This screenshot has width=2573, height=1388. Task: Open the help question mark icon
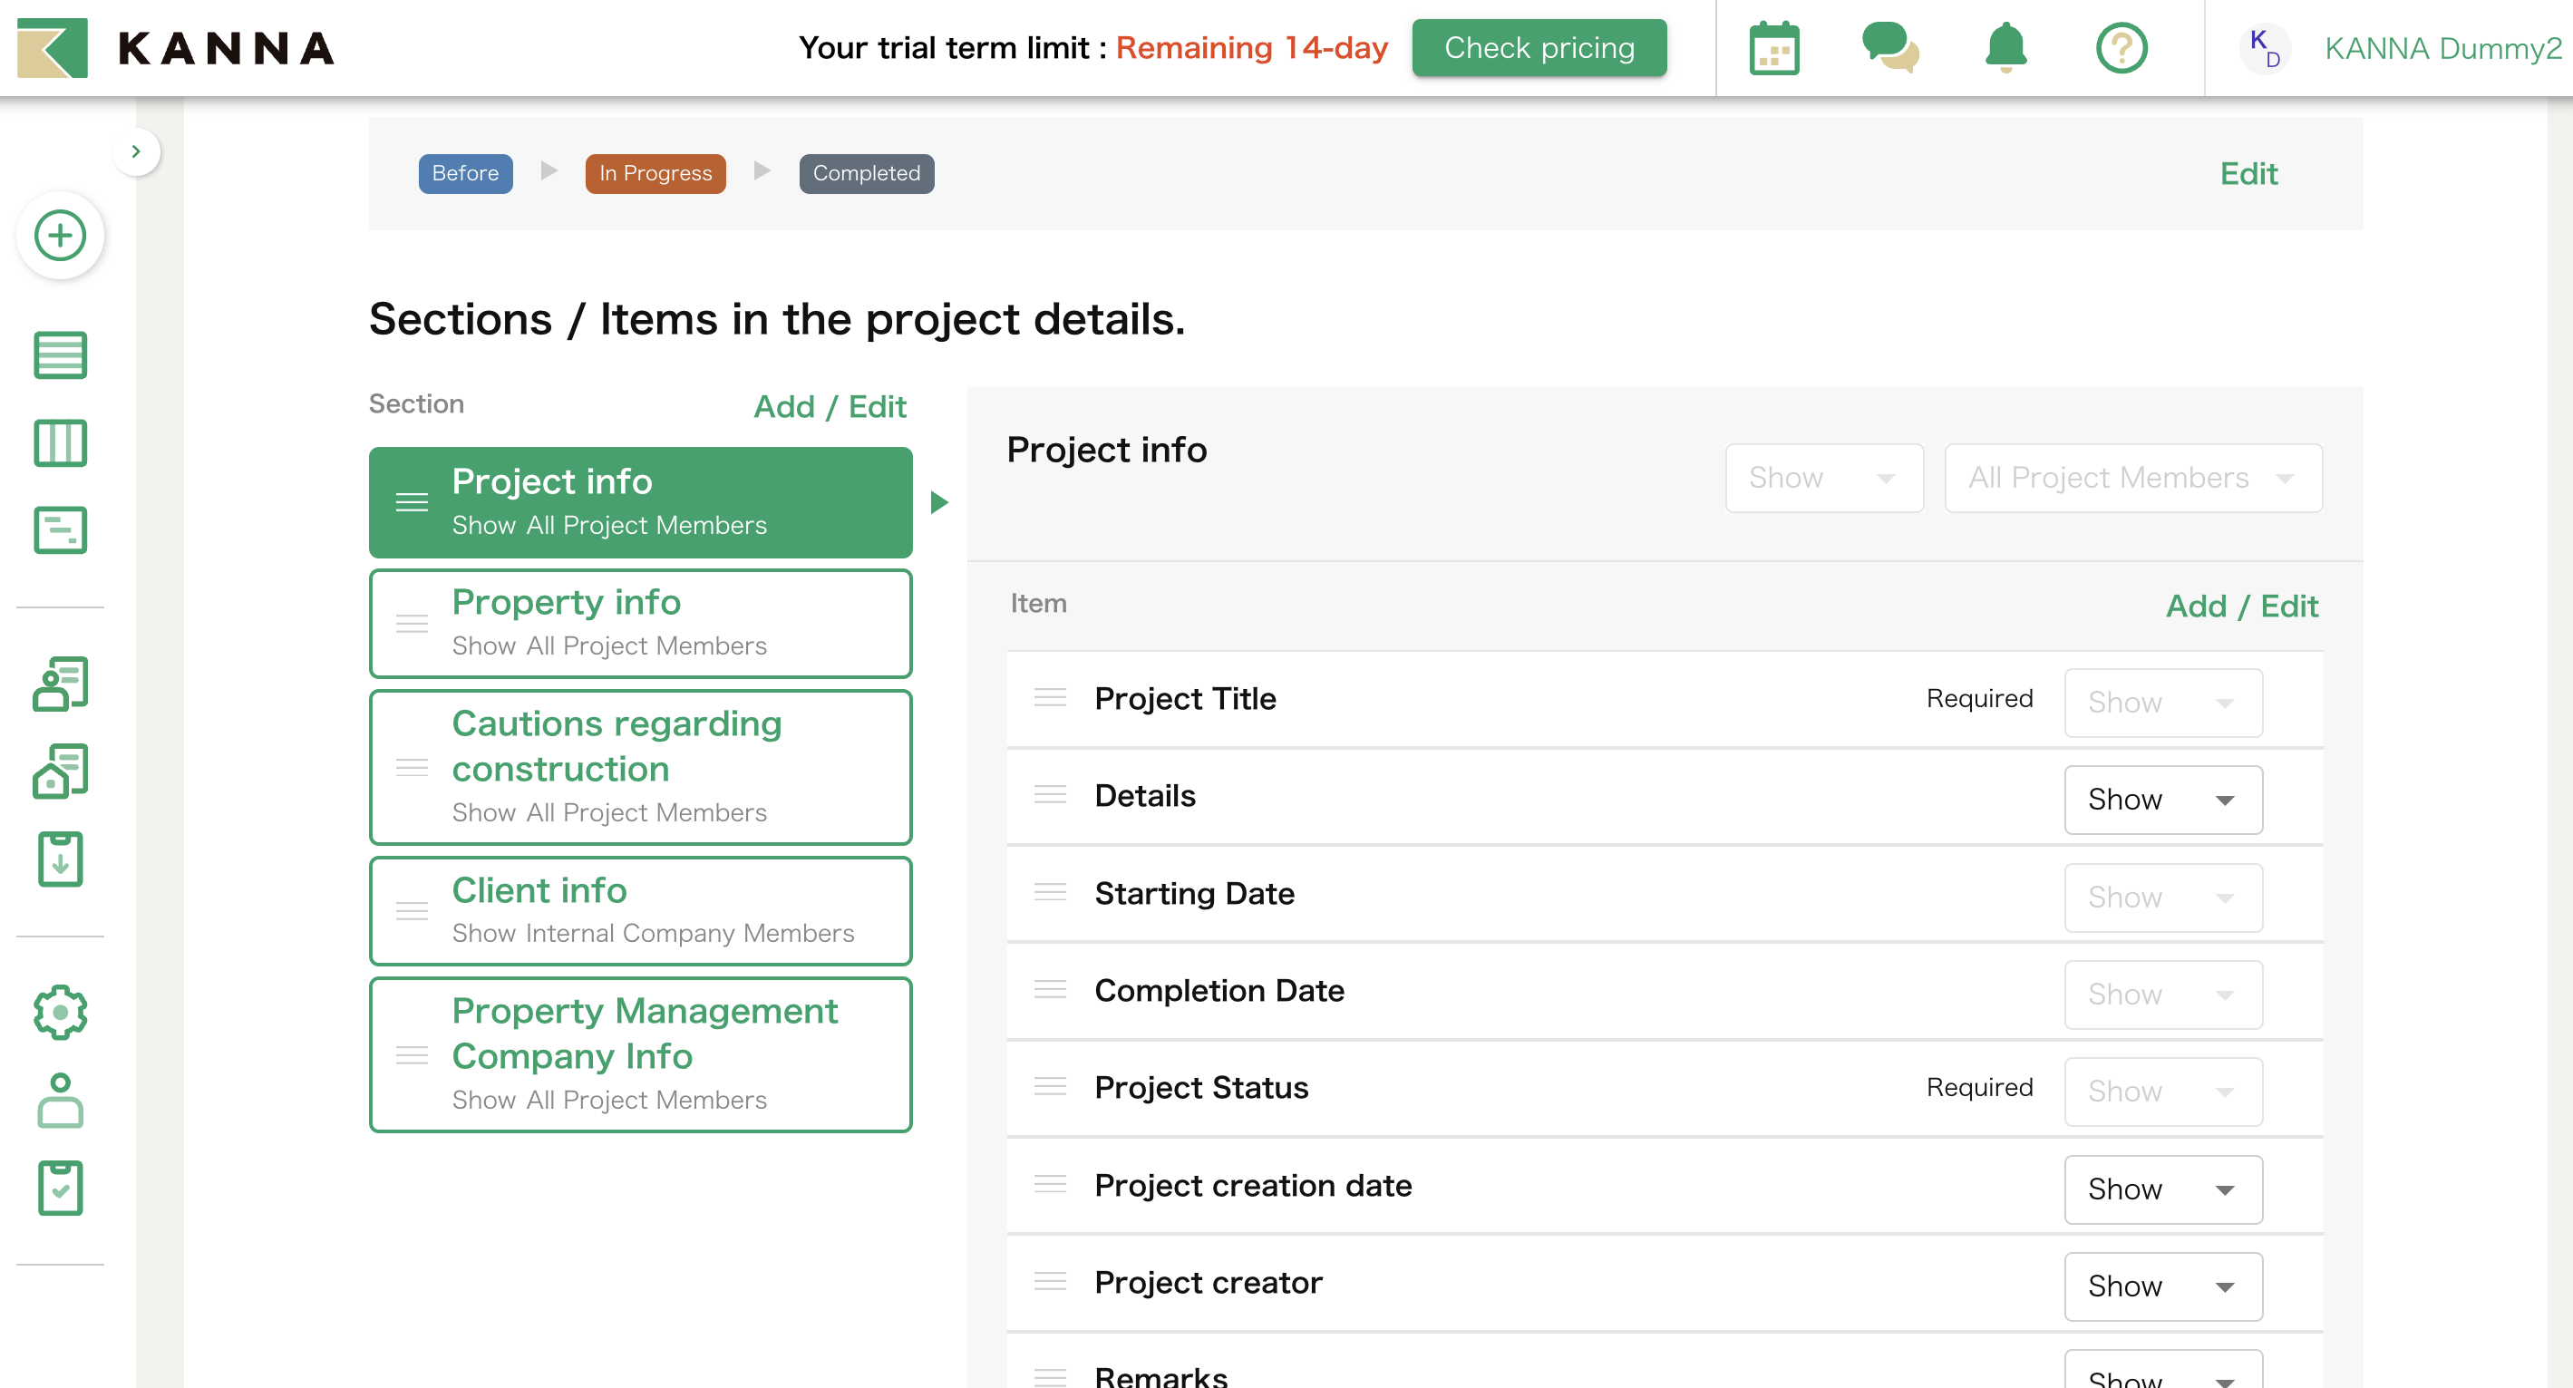coord(2122,48)
